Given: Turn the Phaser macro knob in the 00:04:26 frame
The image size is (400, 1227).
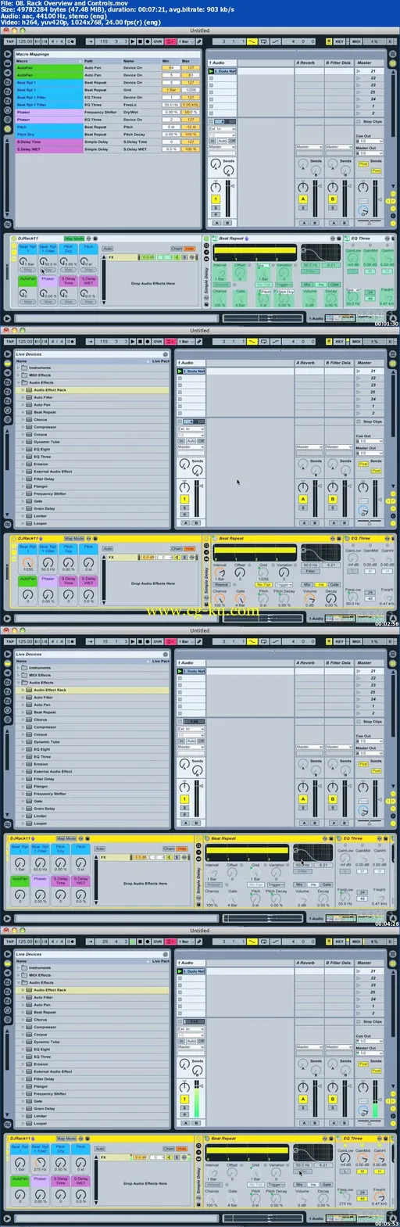Looking at the screenshot, I should 40,894.
